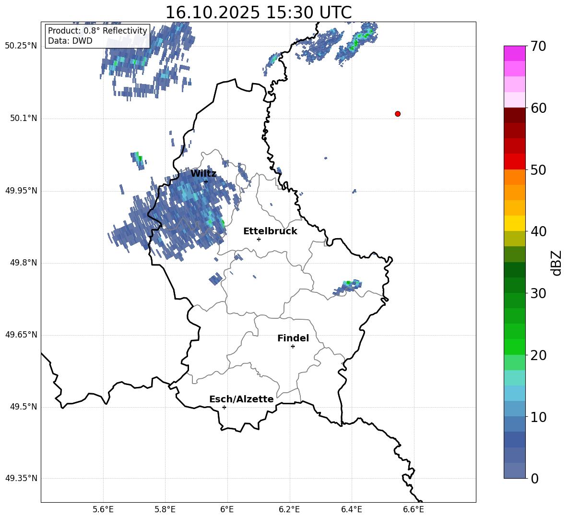
Task: Click the 60 tick on colorbar
Action: [x=538, y=108]
